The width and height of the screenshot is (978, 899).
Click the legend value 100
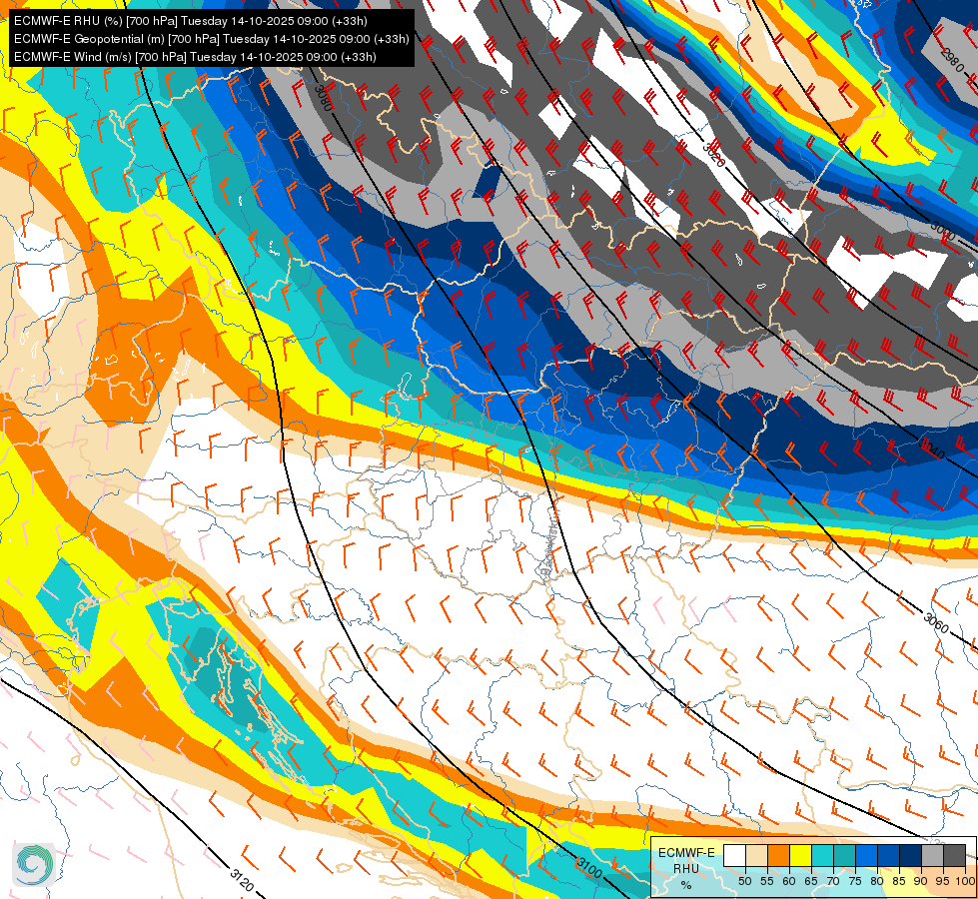[965, 881]
